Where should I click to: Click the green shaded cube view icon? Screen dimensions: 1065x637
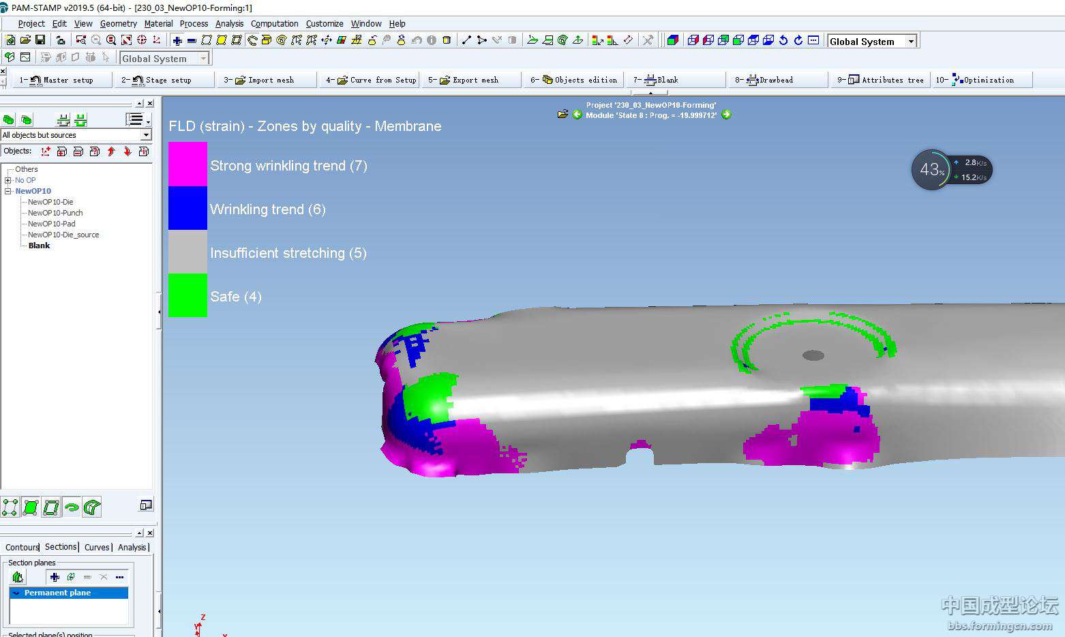click(672, 40)
